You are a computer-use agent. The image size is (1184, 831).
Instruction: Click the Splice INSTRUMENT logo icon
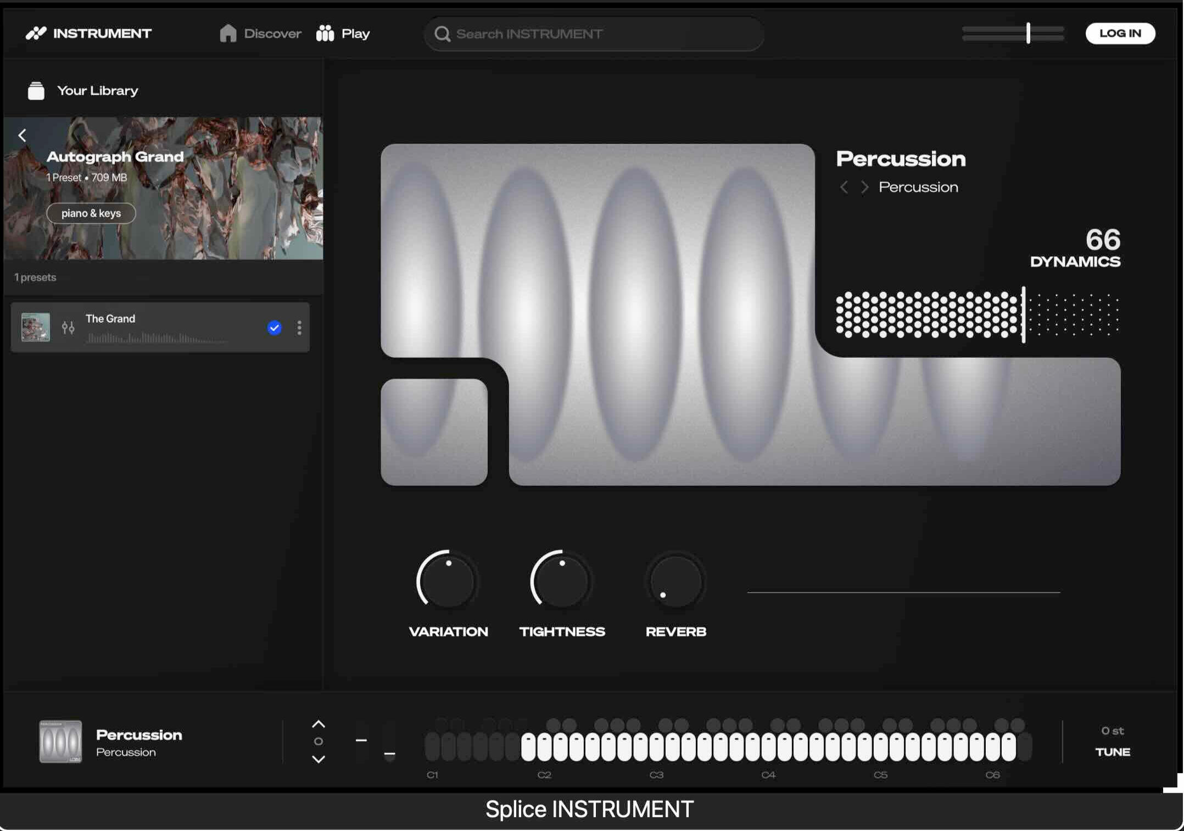coord(36,34)
